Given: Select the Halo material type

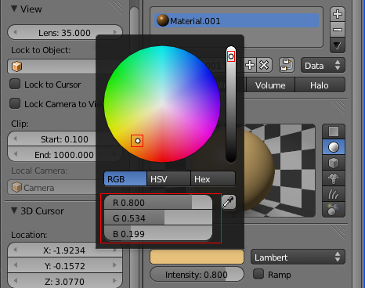Looking at the screenshot, I should (x=320, y=85).
